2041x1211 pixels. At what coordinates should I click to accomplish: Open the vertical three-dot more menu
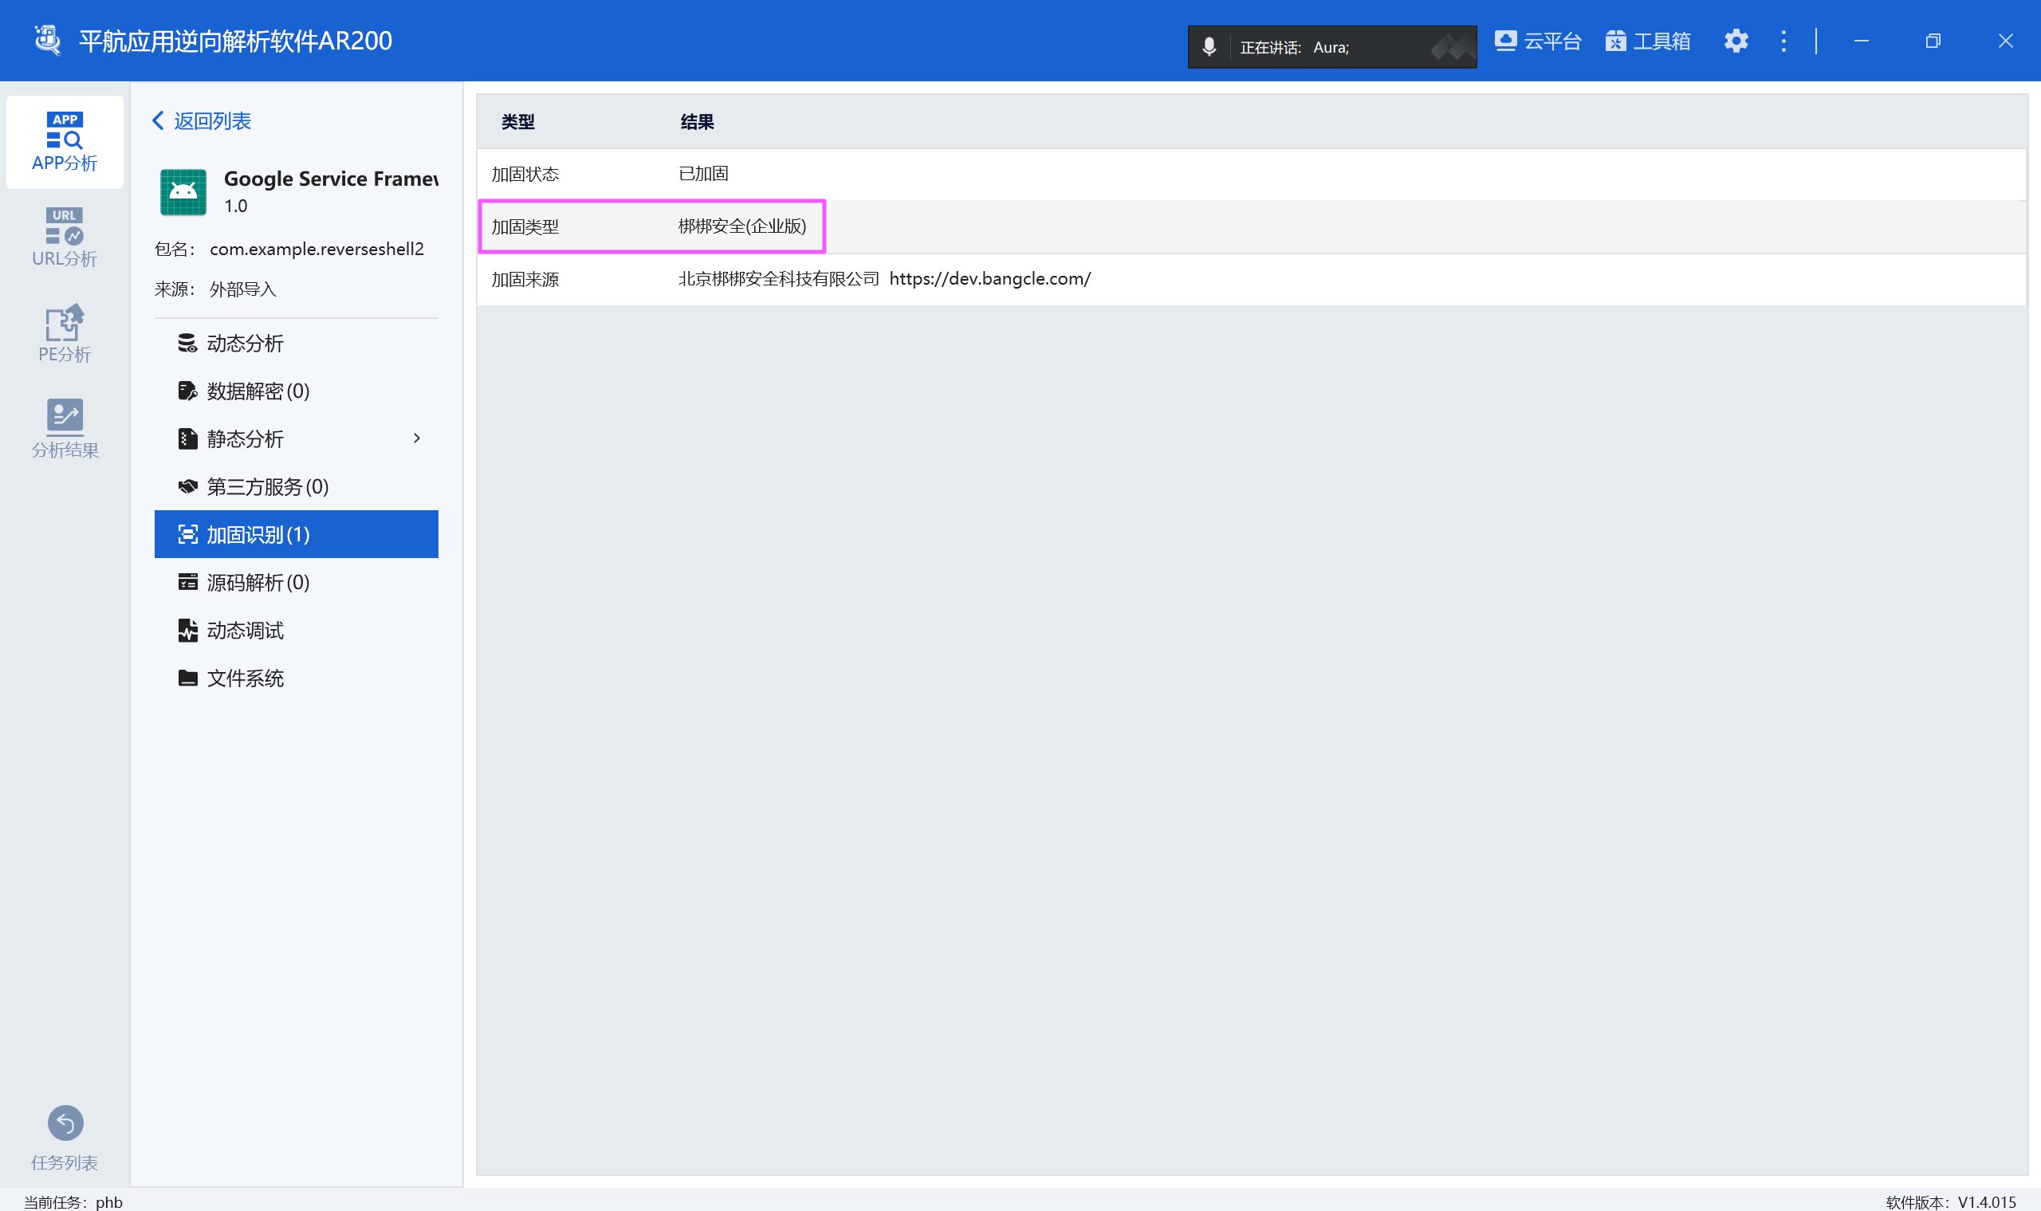(x=1783, y=41)
